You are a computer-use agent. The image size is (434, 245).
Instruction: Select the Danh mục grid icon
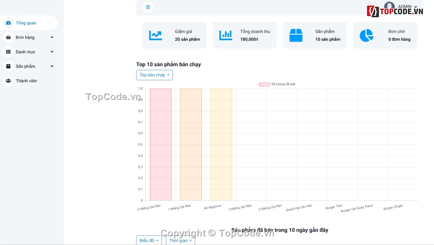click(8, 52)
